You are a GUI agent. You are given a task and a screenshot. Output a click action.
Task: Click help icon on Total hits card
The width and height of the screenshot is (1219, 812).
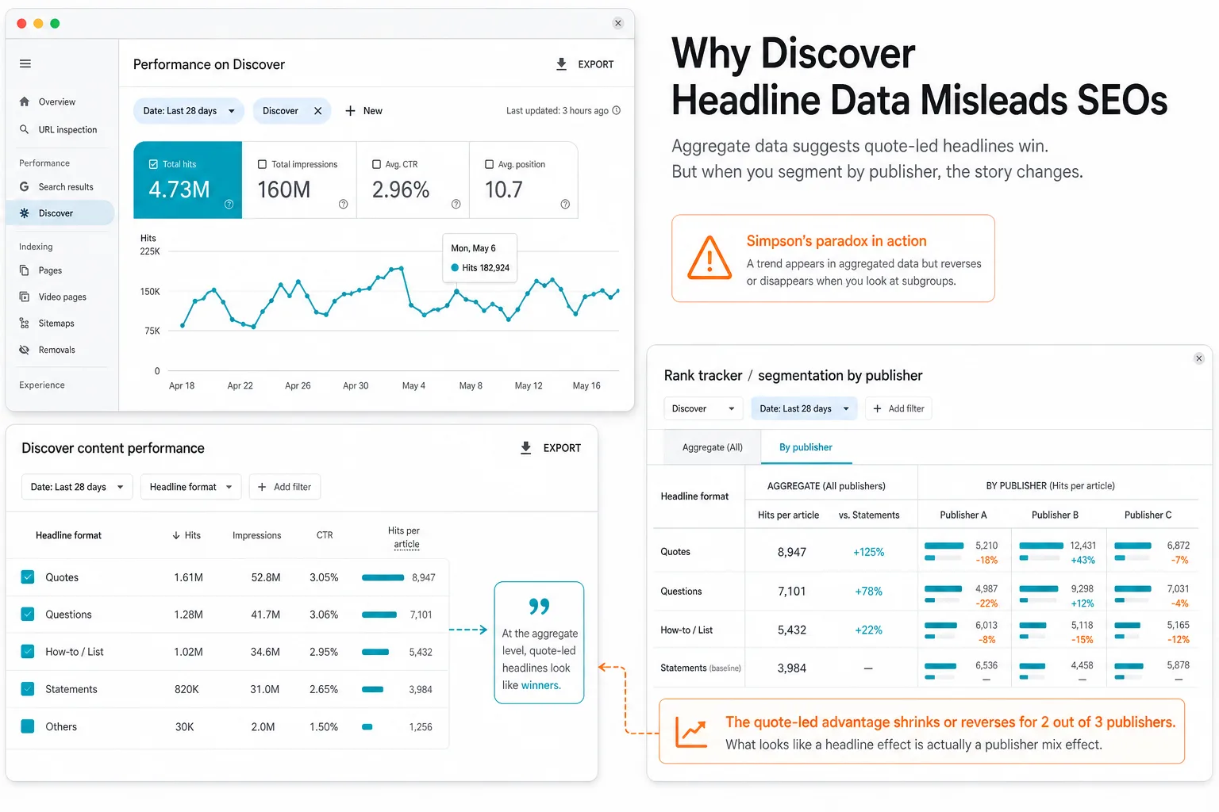[x=229, y=205]
